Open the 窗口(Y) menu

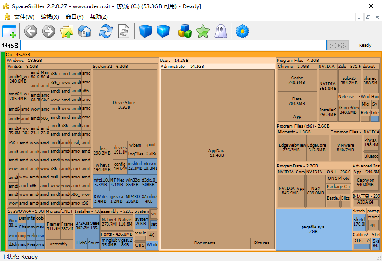74,17
